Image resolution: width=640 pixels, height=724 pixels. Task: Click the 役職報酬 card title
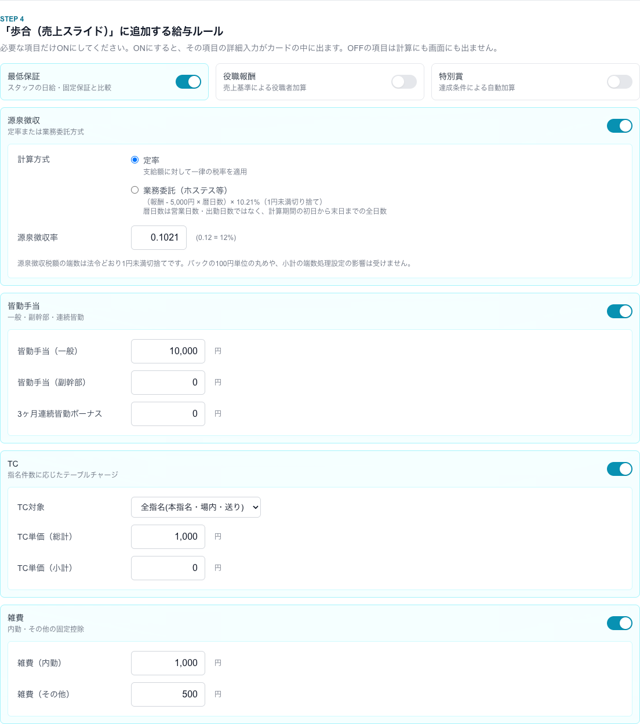coord(239,77)
